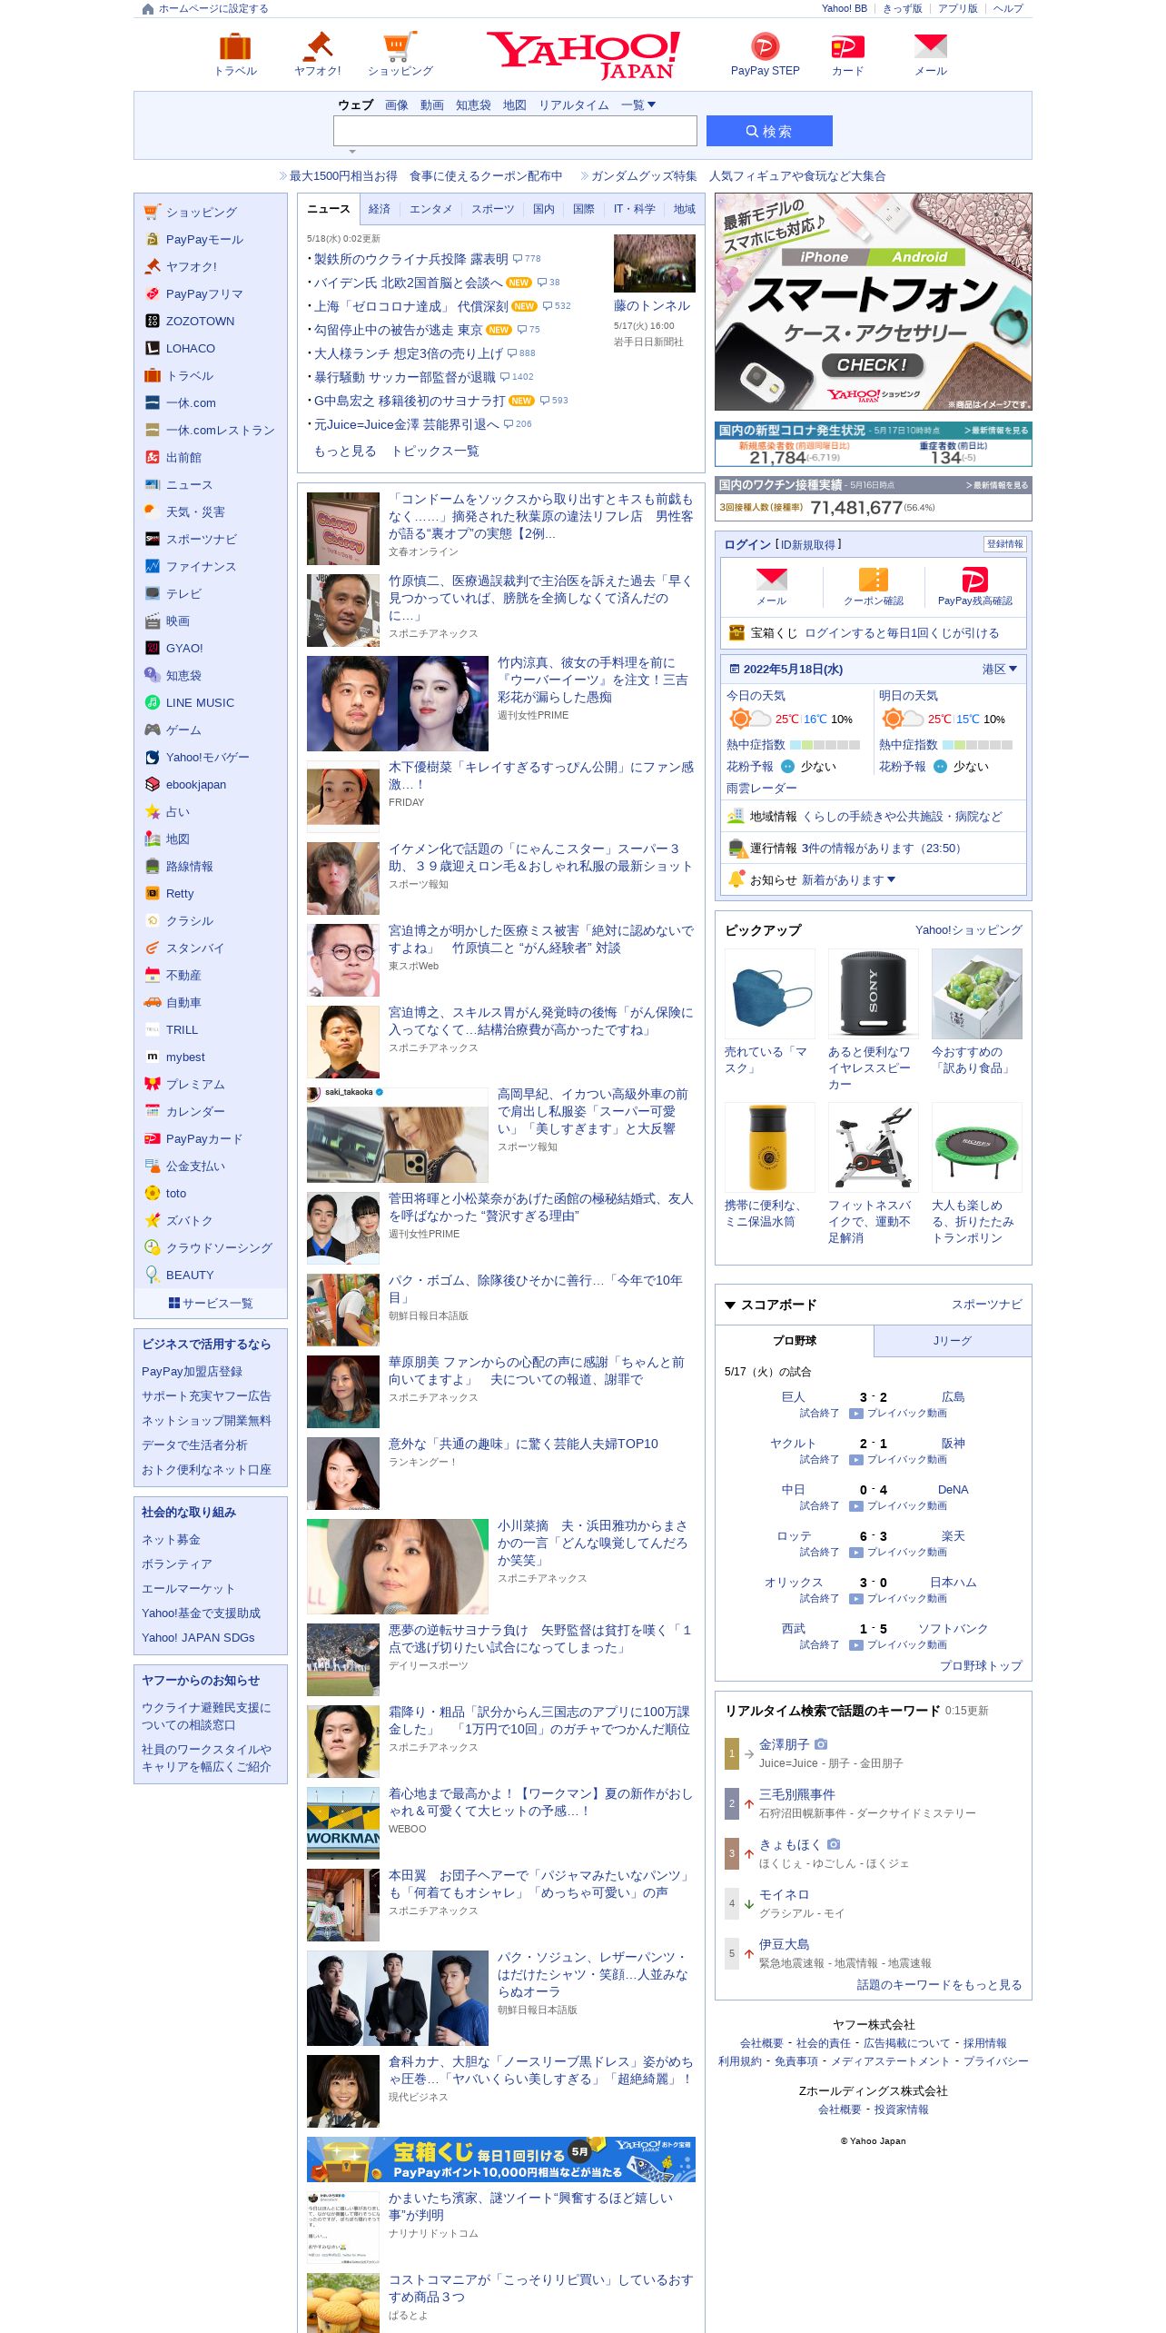Open トピックス一覧 link
This screenshot has height=2333, width=1166.
click(435, 452)
